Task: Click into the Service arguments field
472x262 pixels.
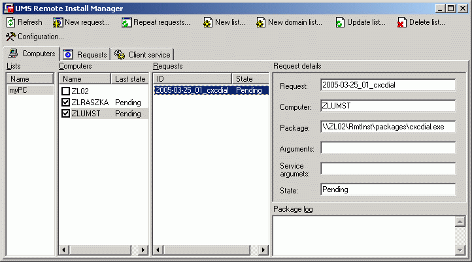Action: (x=388, y=169)
